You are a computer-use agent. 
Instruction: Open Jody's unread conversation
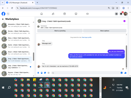(x=17, y=67)
